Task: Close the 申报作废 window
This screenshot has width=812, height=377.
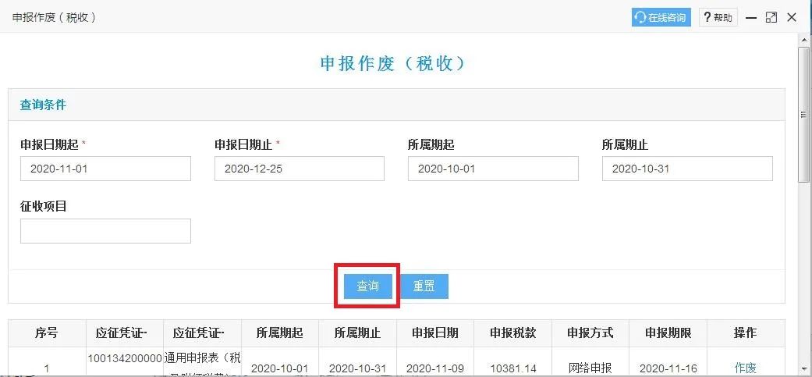Action: point(792,18)
